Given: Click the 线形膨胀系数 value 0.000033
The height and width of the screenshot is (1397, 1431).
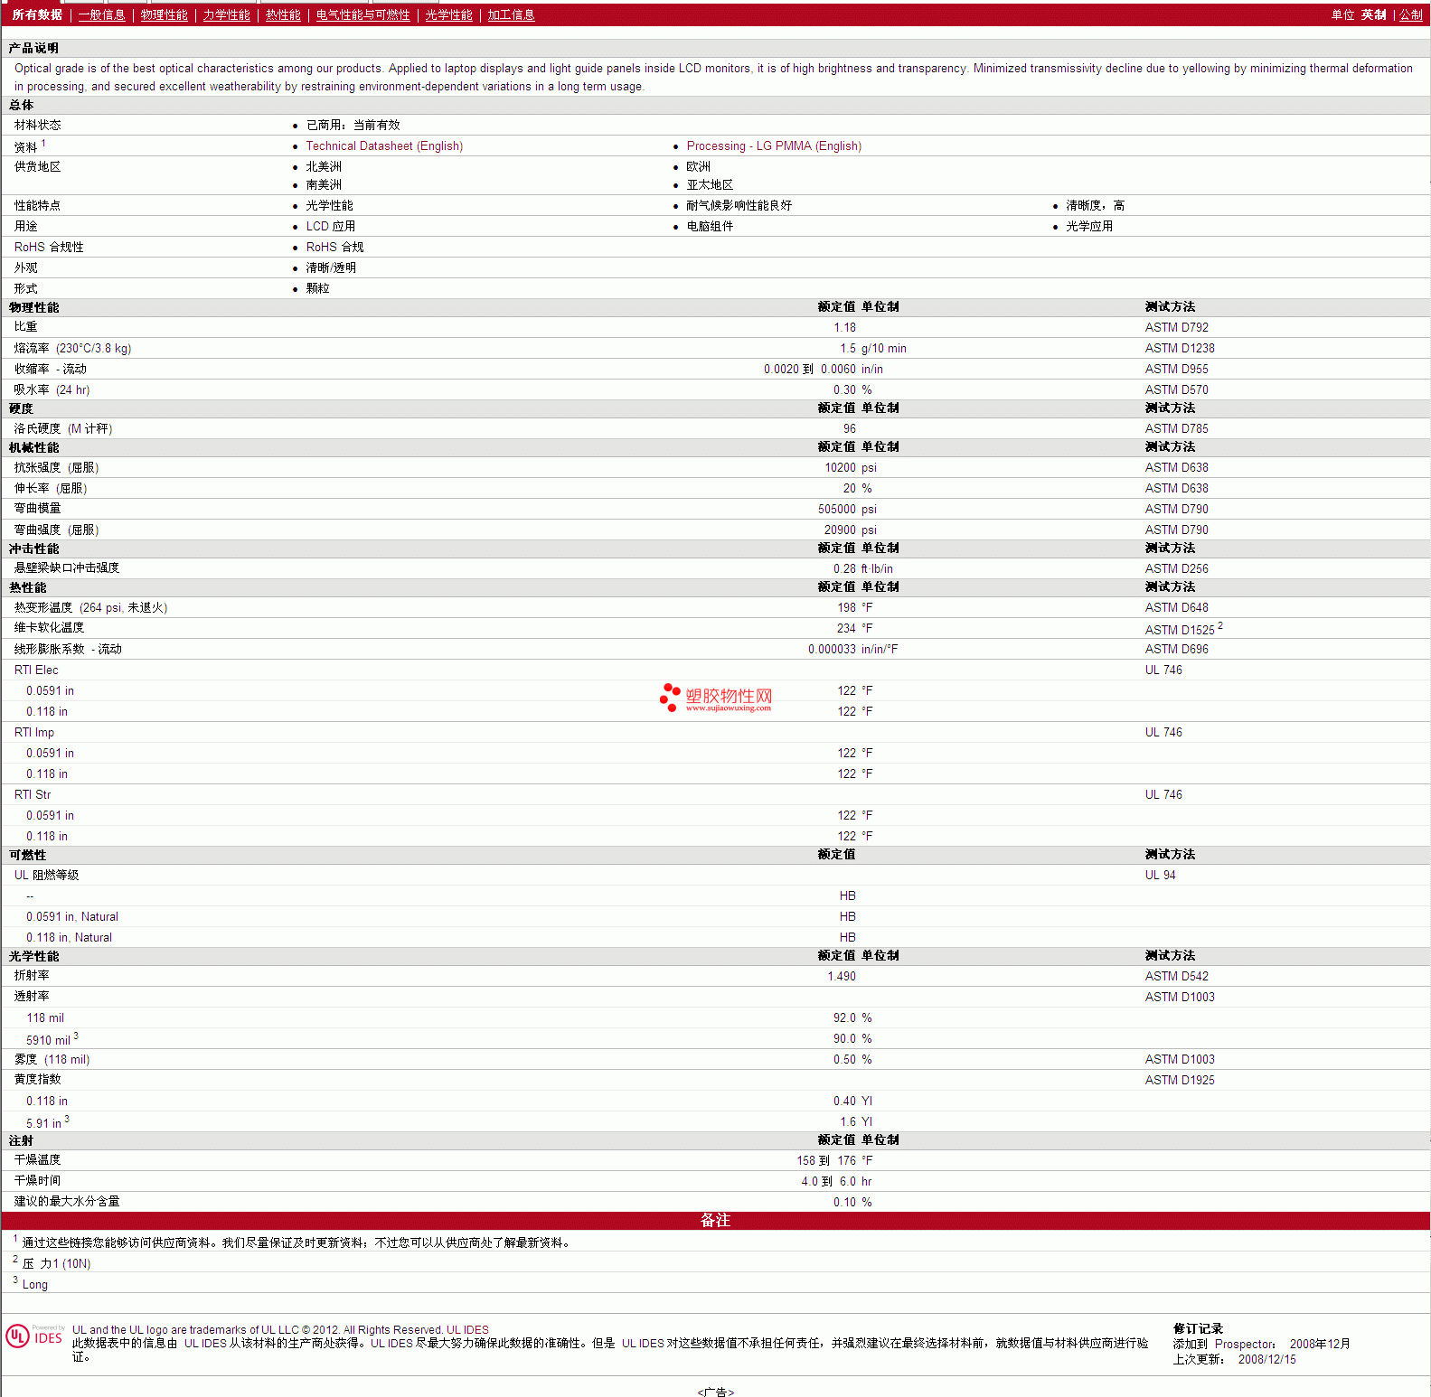Looking at the screenshot, I should tap(832, 650).
